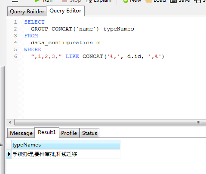Click the typeNames column header

click(x=66, y=145)
